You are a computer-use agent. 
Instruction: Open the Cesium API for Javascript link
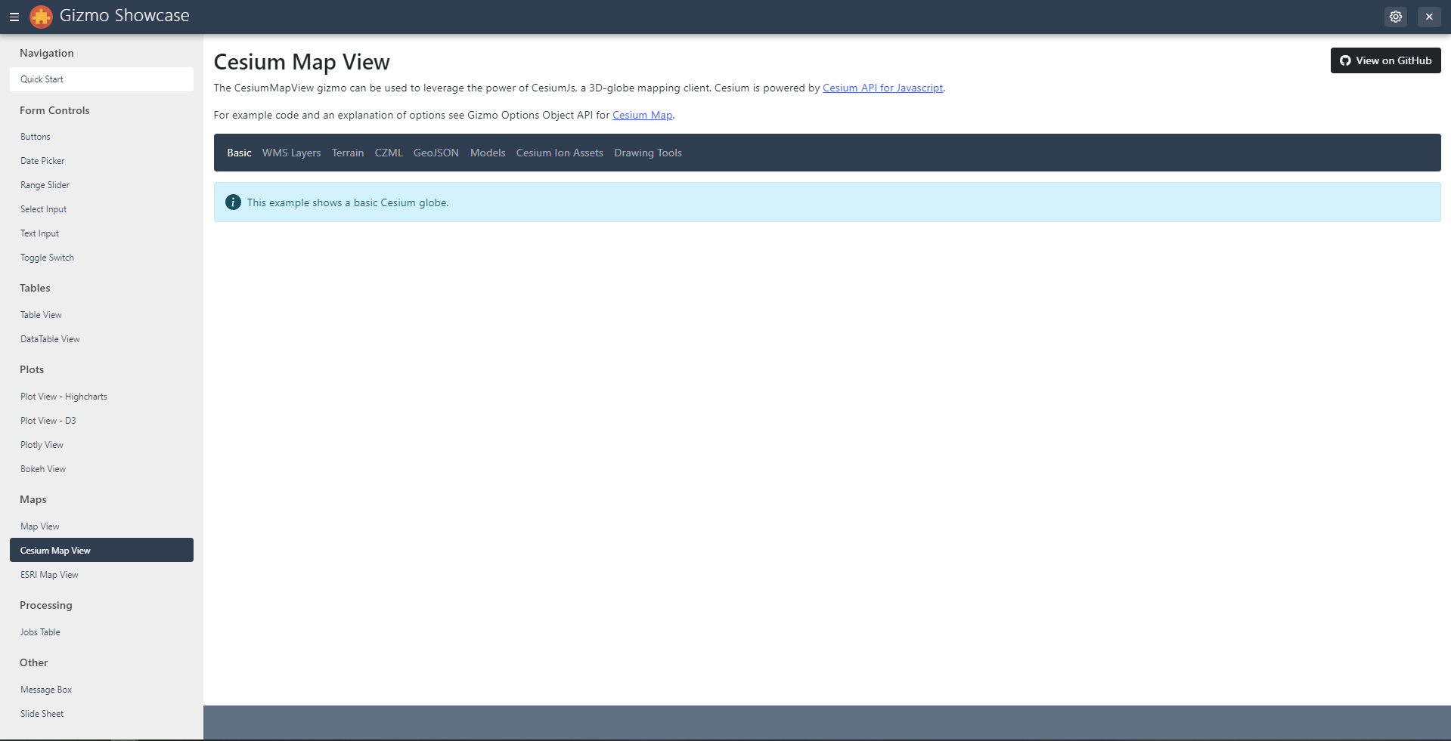coord(882,88)
